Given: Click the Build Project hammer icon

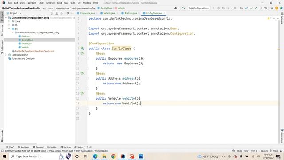Looking at the screenshot, I should coord(183,8).
